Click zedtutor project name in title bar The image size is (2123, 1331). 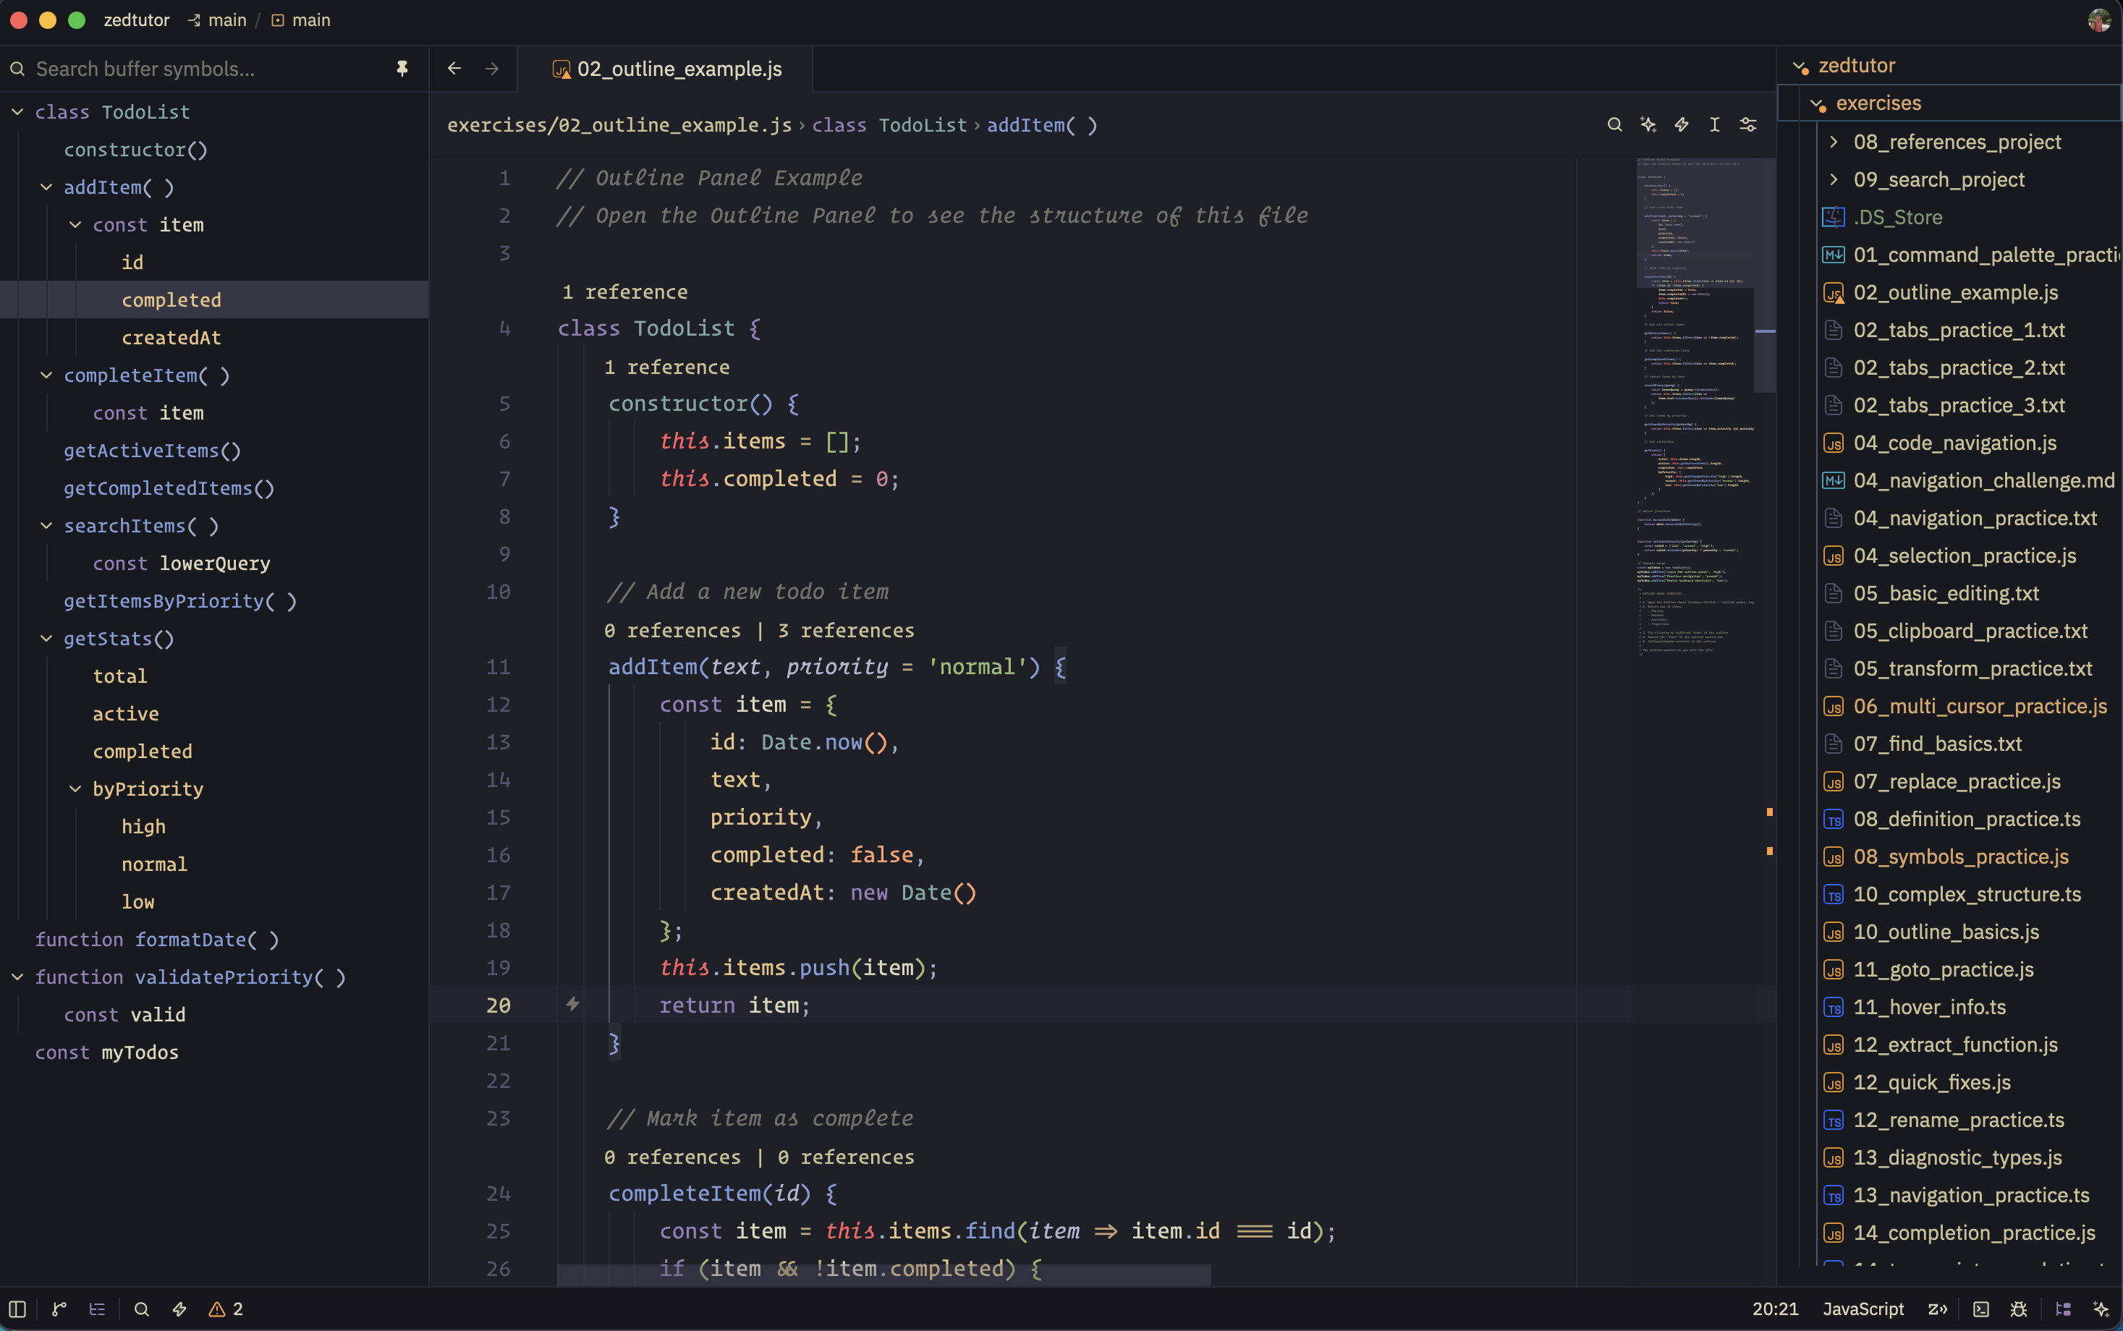click(137, 20)
